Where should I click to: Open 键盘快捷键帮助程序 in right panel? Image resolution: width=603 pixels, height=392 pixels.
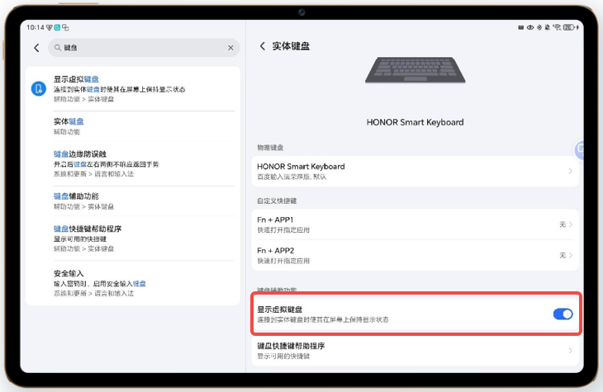click(x=415, y=351)
